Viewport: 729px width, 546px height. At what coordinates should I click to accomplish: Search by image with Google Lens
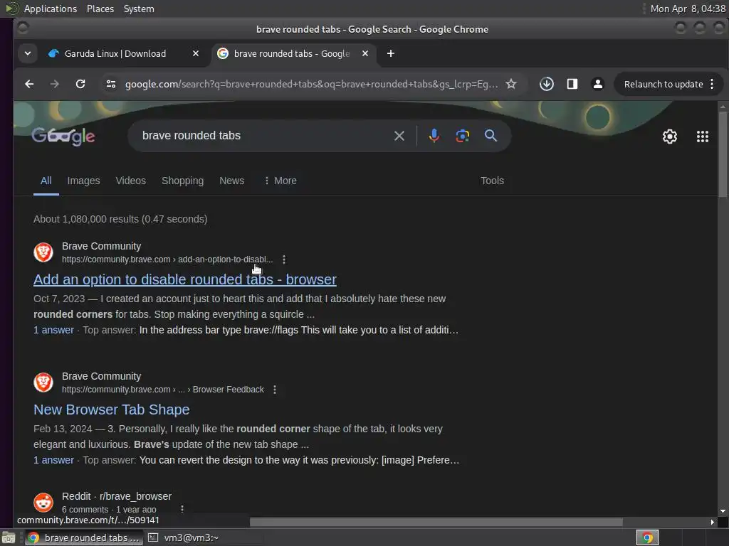point(462,136)
